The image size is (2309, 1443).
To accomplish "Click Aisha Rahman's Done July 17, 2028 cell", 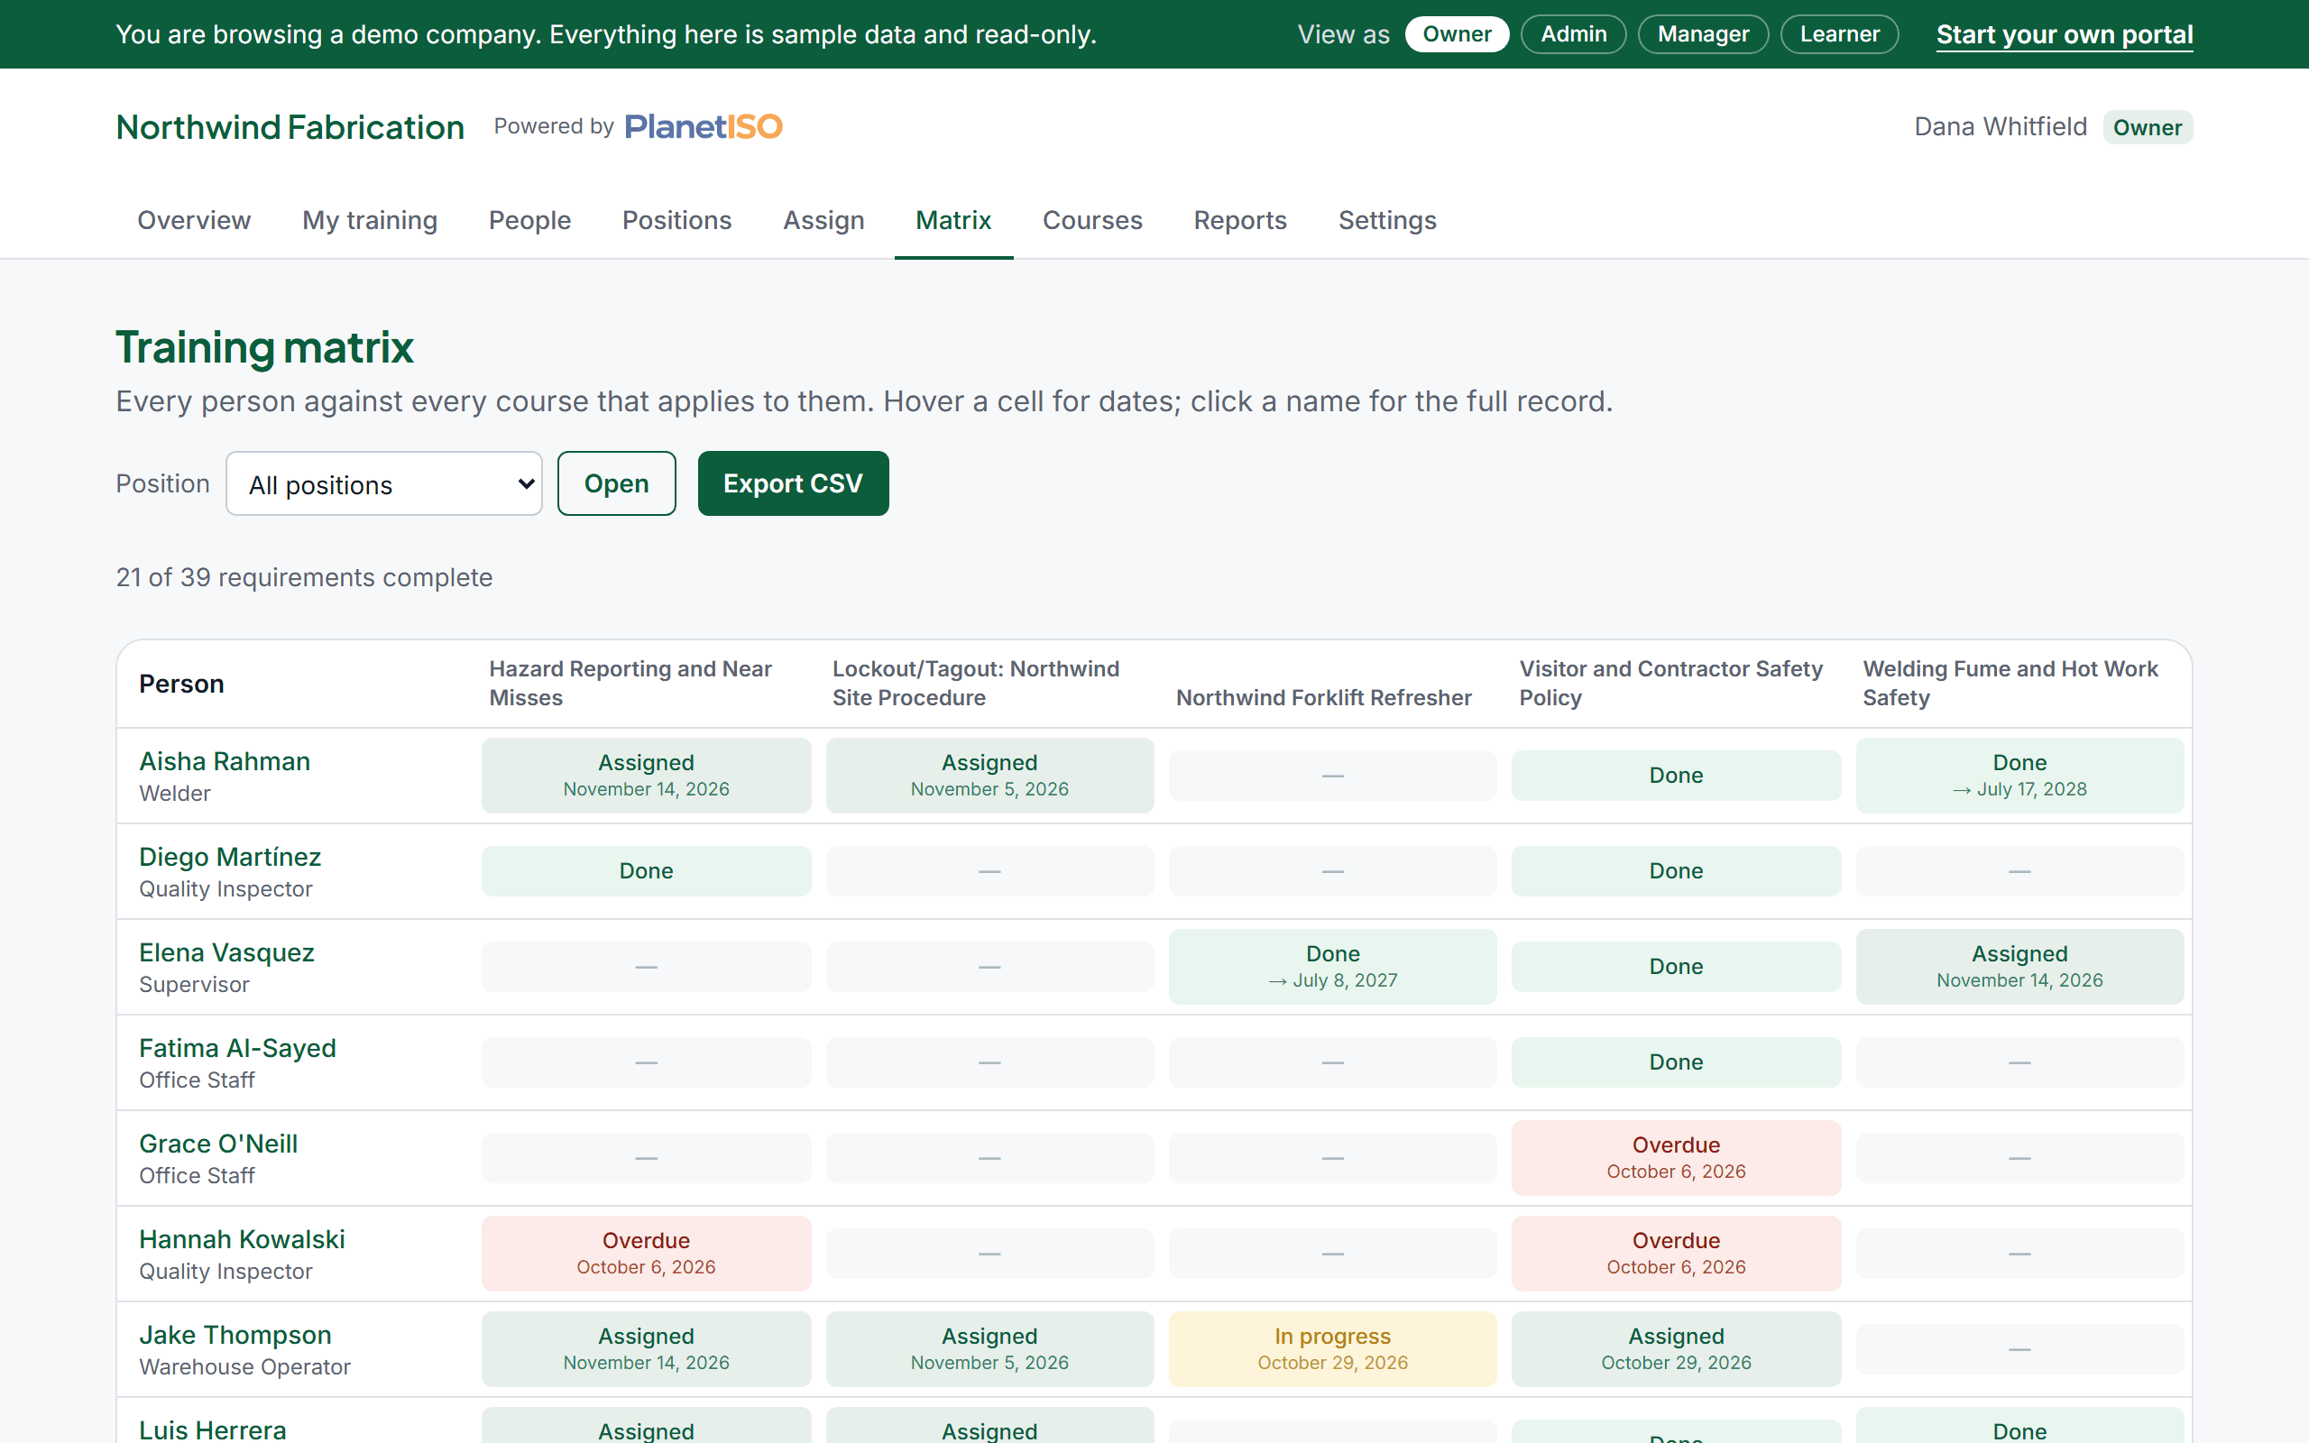I will 2019,775.
